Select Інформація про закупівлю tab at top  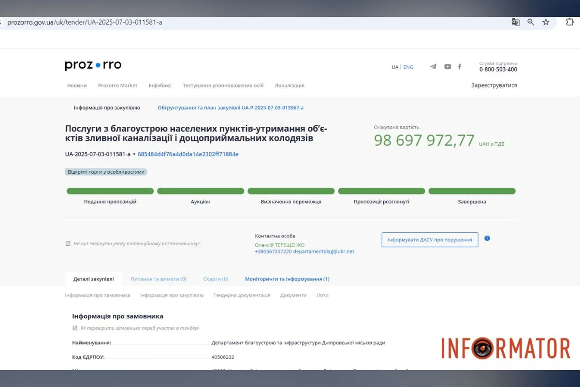point(107,108)
